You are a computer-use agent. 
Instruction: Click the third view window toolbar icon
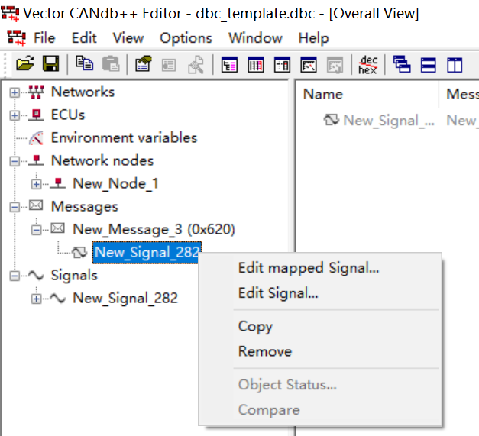[282, 65]
